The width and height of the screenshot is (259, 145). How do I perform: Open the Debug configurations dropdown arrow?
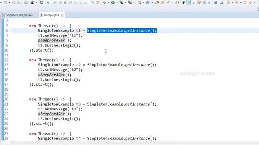click(x=108, y=2)
